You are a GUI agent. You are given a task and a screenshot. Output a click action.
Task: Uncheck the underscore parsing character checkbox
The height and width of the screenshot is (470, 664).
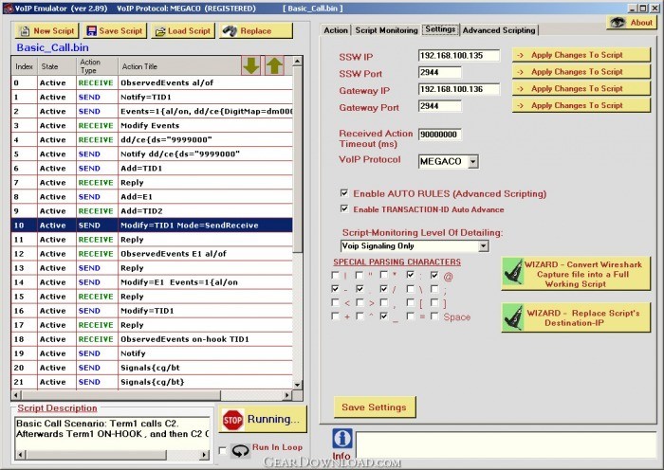[x=383, y=316]
